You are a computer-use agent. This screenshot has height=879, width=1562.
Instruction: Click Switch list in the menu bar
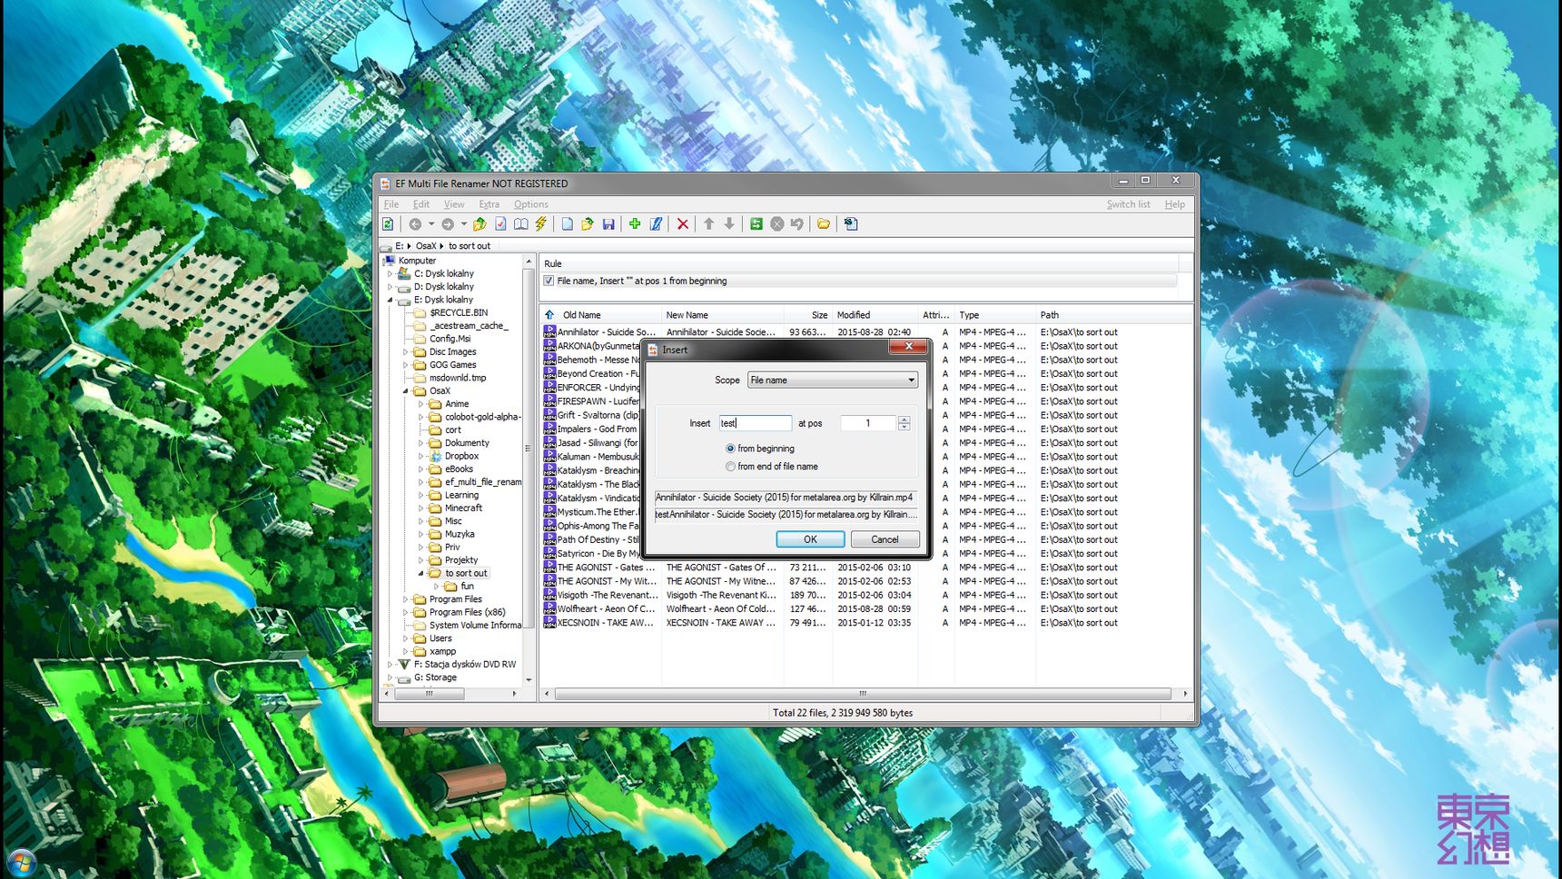coord(1129,204)
